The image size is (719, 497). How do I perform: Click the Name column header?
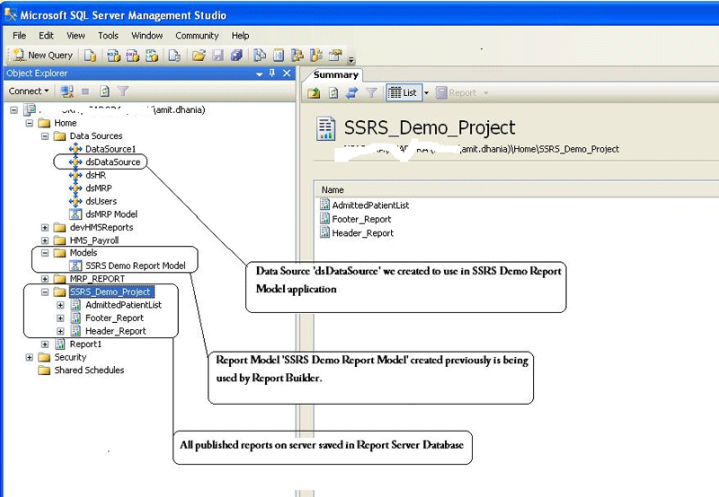coord(333,190)
